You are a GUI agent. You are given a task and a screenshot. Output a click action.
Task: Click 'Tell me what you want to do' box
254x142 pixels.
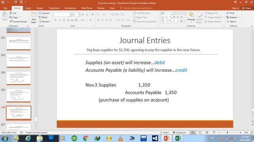pos(137,8)
